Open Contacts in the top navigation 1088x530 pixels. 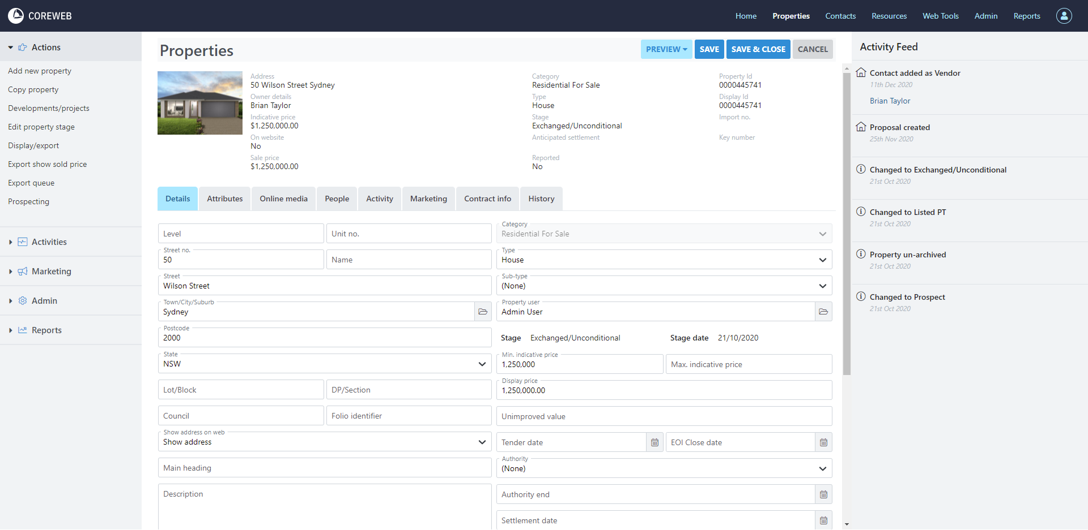pos(840,16)
